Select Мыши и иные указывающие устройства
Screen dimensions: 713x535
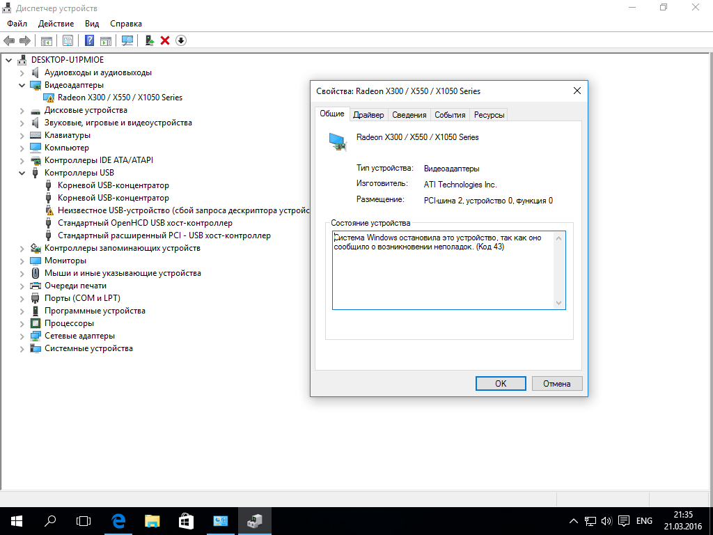pos(123,273)
